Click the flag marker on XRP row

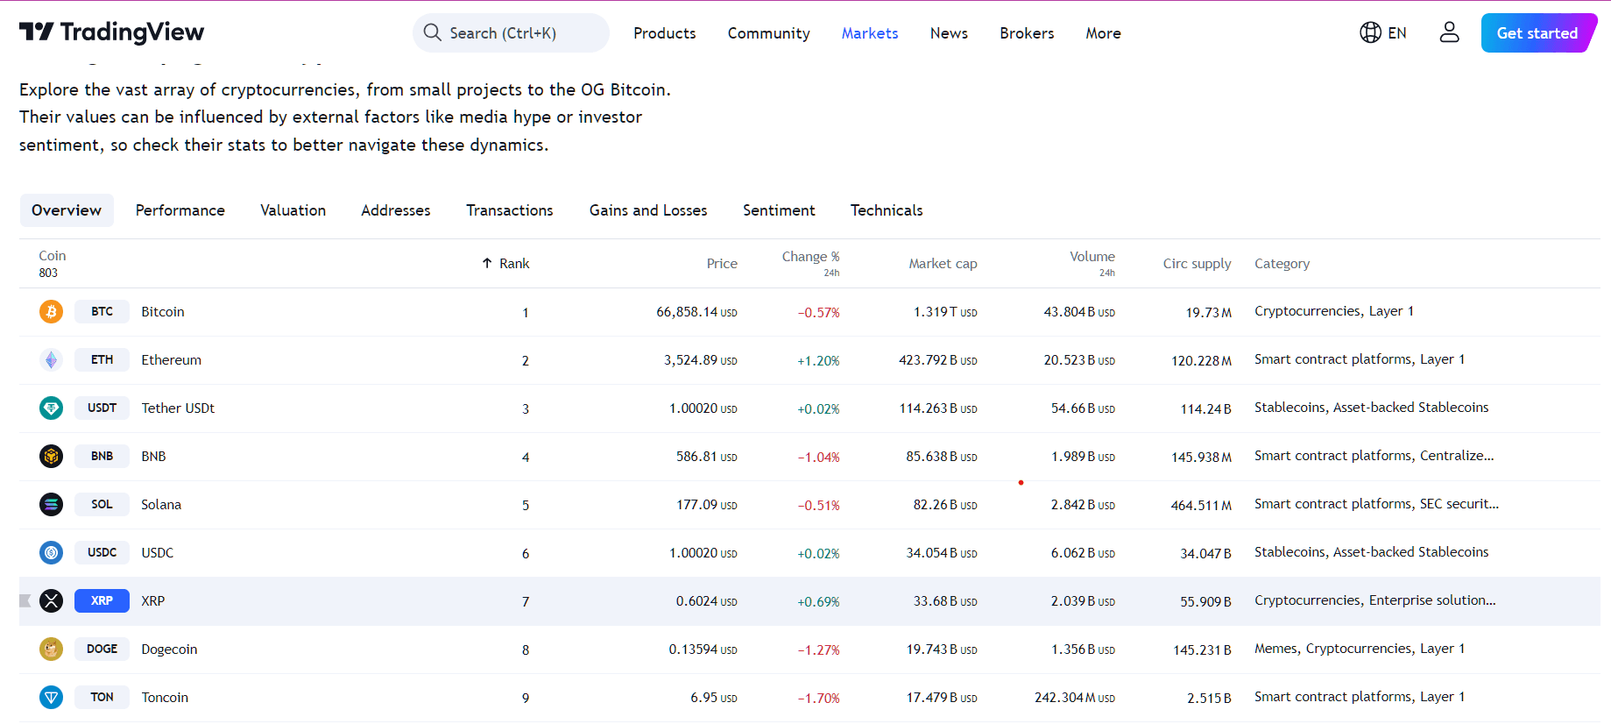point(25,601)
